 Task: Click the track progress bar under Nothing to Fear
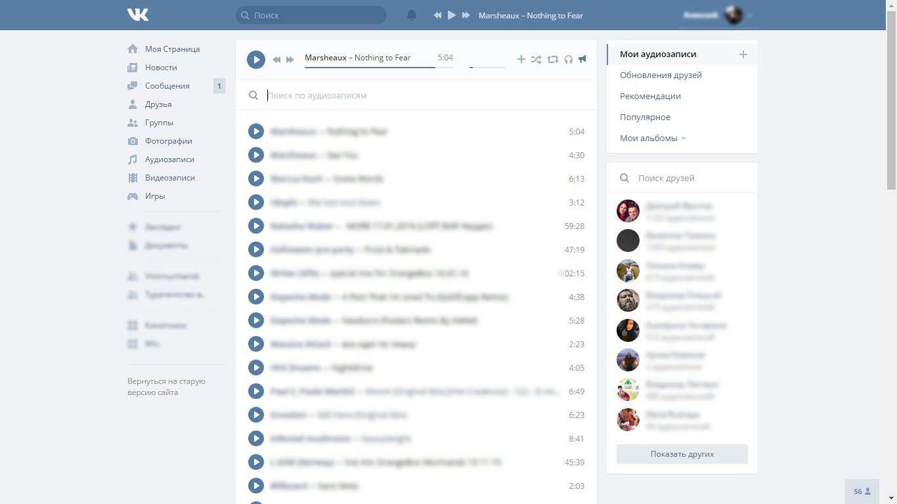tap(379, 67)
